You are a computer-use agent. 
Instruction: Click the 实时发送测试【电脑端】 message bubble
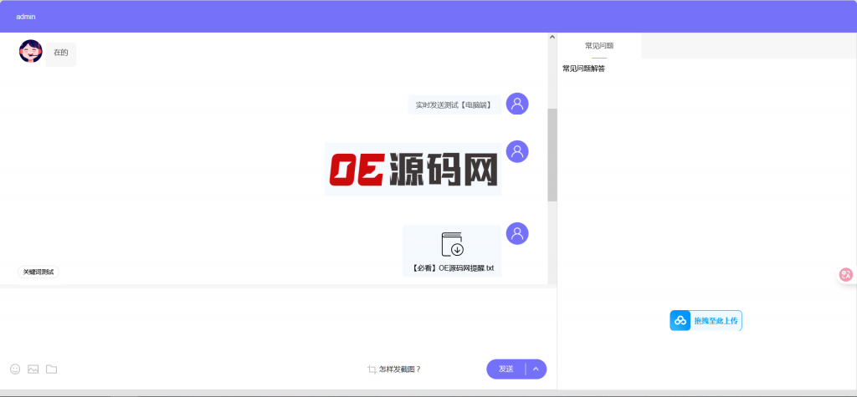[x=454, y=104]
